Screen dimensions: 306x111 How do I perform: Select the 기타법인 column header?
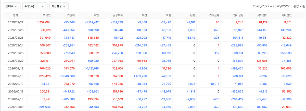[286, 15]
